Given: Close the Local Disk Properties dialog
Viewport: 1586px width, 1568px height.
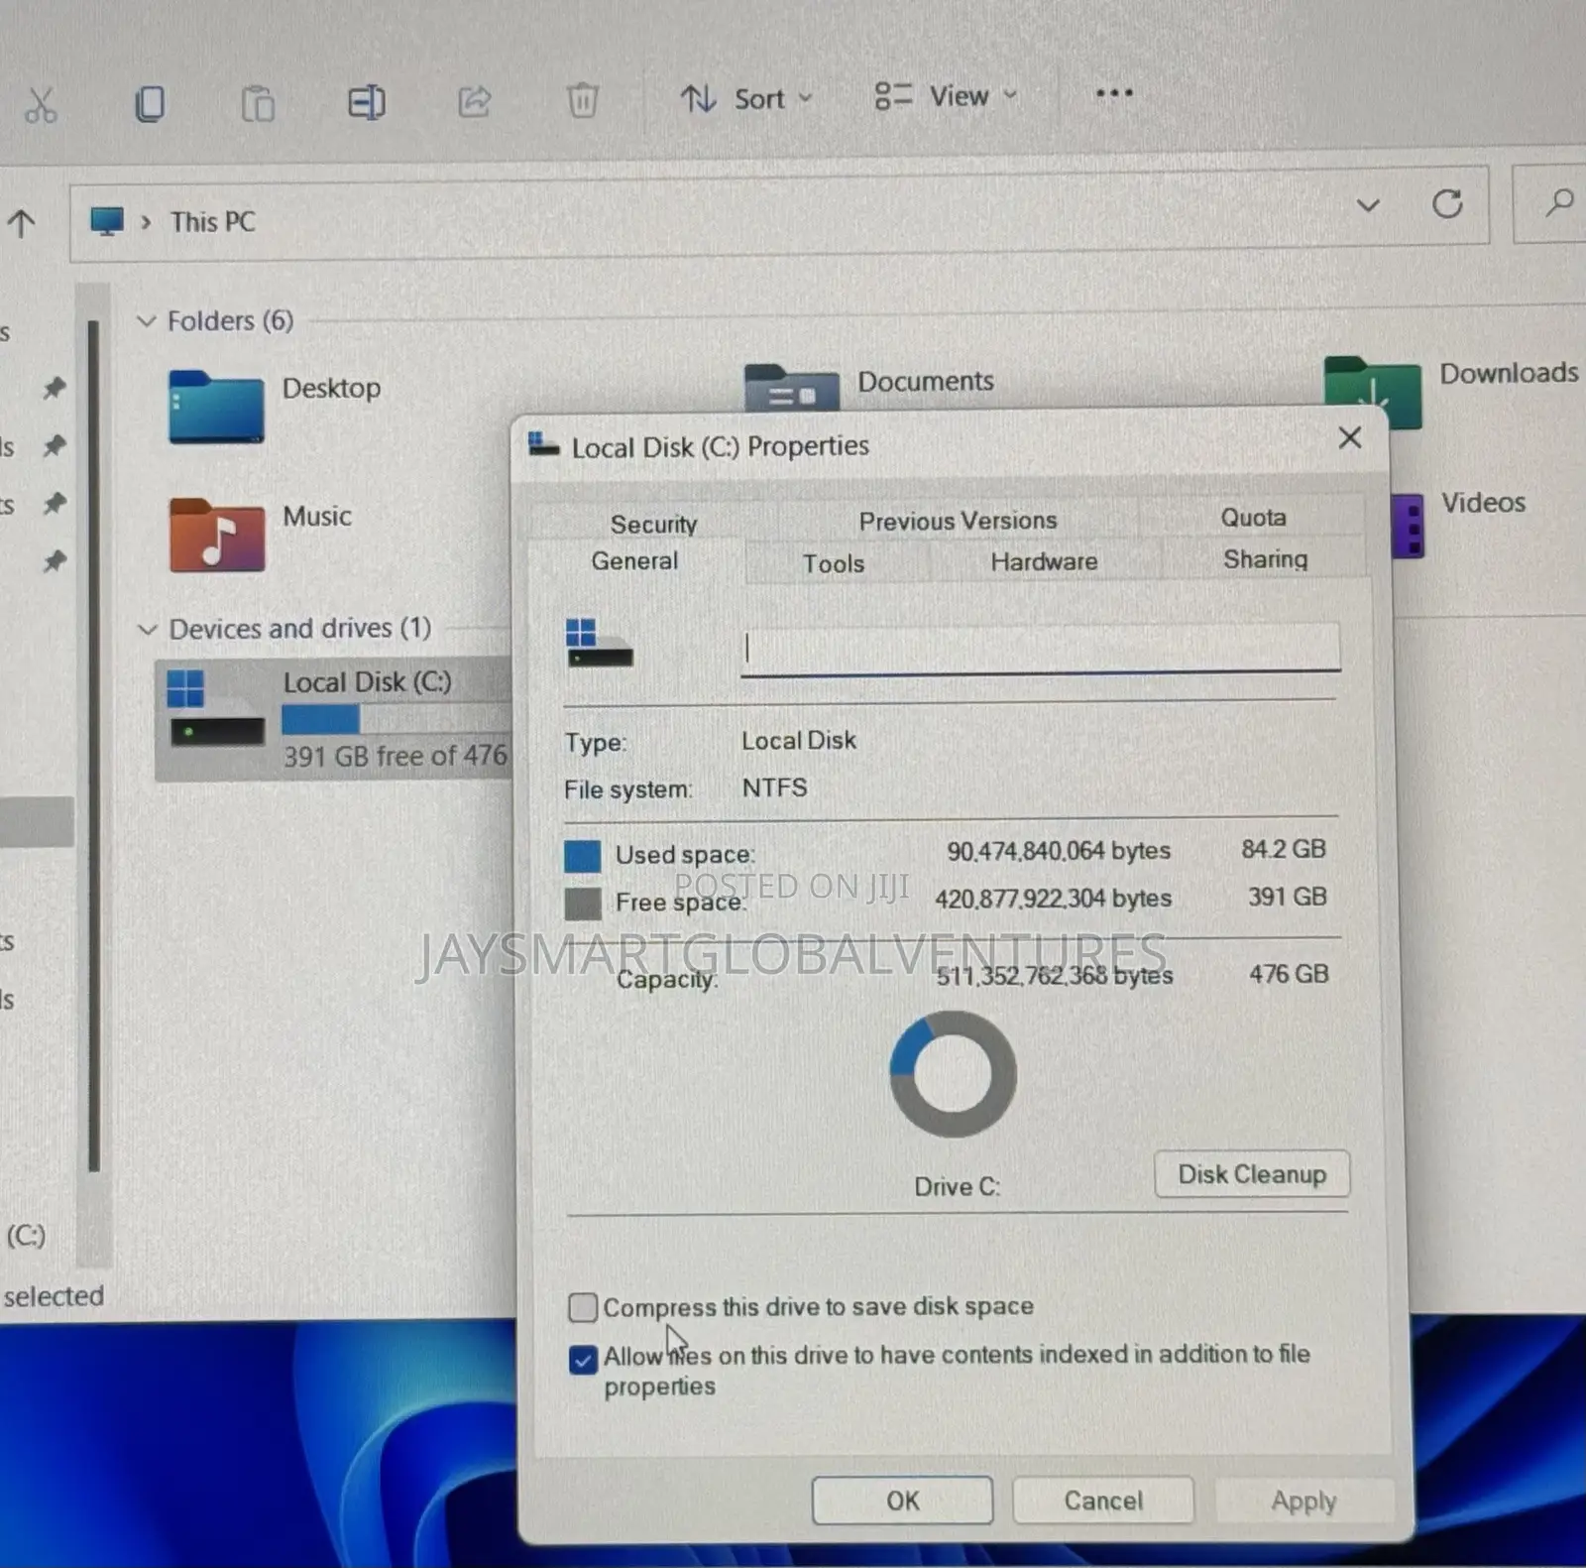Looking at the screenshot, I should tap(1349, 437).
